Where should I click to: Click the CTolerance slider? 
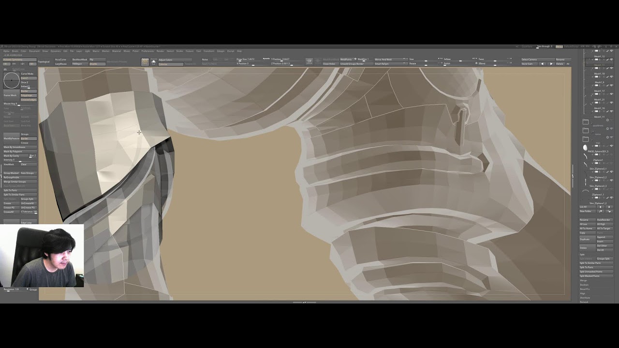(29, 212)
